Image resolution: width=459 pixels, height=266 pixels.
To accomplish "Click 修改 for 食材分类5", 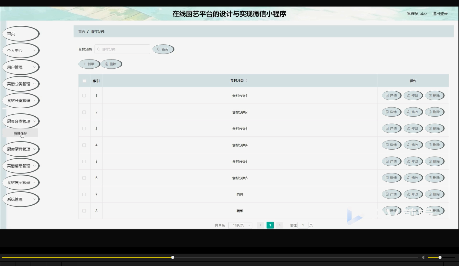I will [x=413, y=161].
